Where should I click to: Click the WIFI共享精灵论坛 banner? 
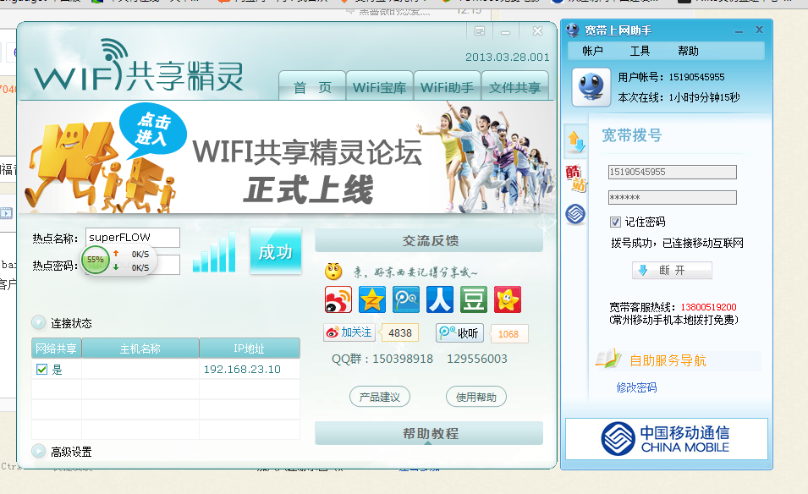(x=287, y=157)
